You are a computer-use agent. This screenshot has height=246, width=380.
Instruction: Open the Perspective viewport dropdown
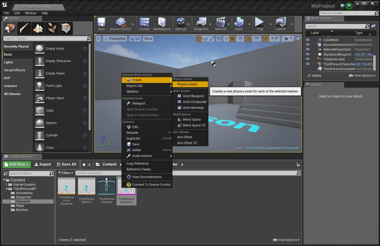tap(115, 38)
